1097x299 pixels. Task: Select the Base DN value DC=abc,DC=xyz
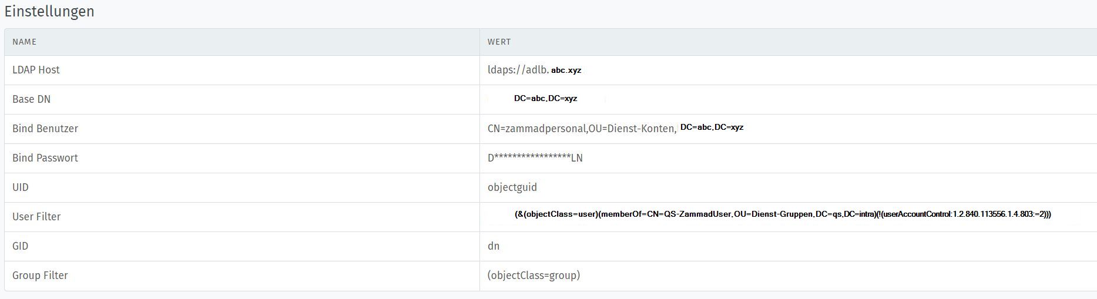(x=545, y=99)
